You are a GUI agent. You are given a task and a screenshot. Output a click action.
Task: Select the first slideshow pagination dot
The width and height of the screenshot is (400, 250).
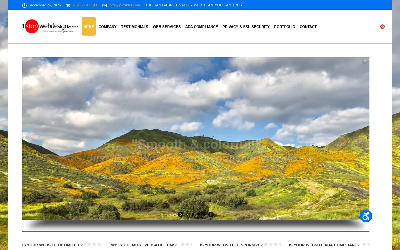click(187, 214)
